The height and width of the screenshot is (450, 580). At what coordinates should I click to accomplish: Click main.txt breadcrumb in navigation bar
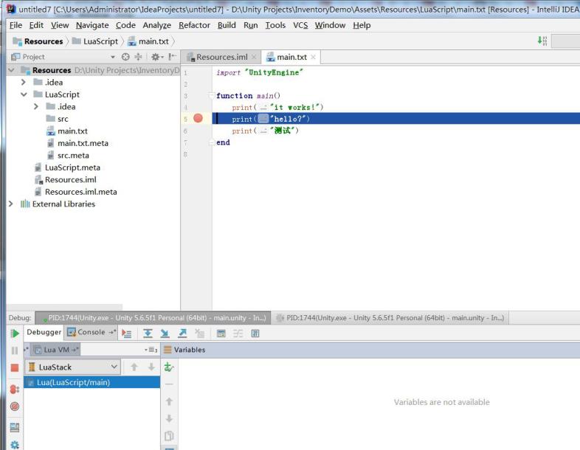tap(148, 41)
